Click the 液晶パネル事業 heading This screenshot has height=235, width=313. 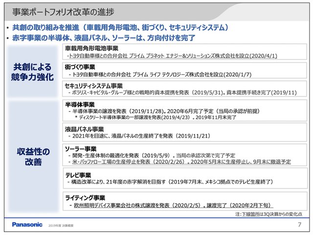[x=84, y=129]
